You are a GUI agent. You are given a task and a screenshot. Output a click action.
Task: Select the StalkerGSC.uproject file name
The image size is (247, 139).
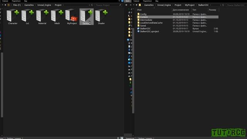tap(149, 31)
